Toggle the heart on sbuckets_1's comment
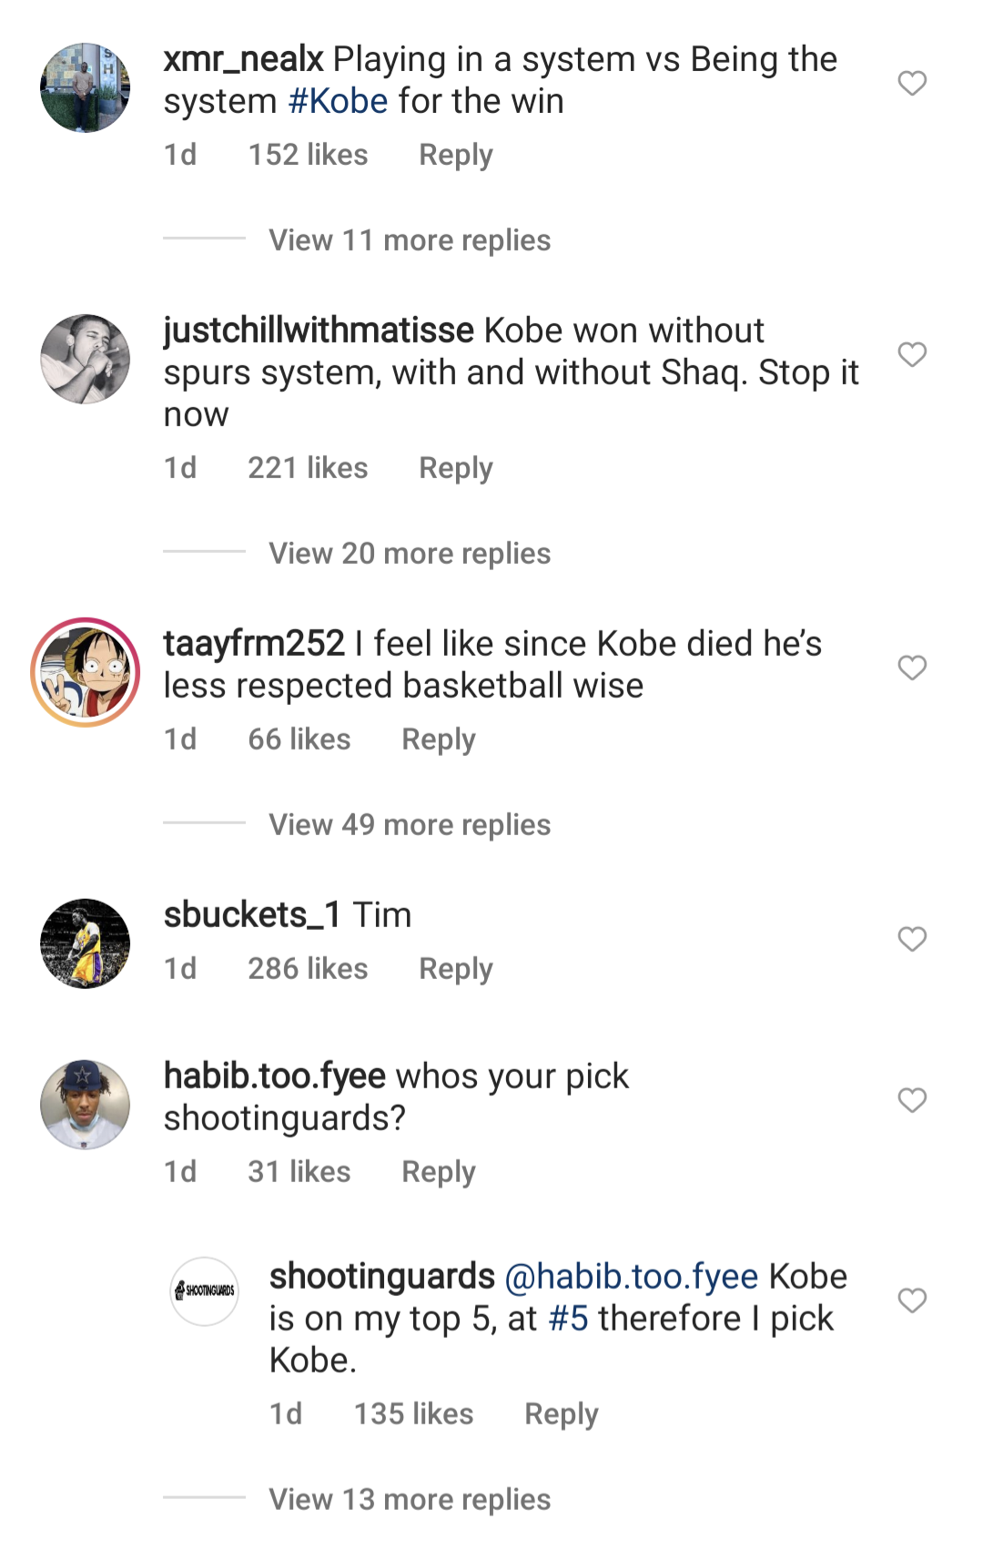983x1560 pixels. click(x=912, y=939)
